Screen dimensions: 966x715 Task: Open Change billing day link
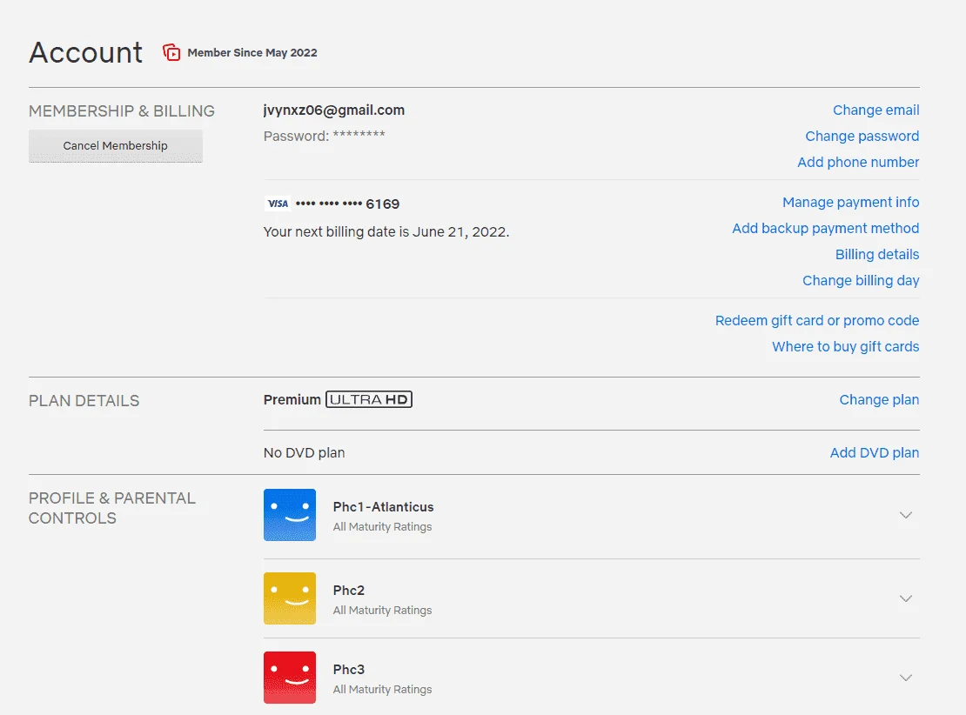[x=860, y=280]
